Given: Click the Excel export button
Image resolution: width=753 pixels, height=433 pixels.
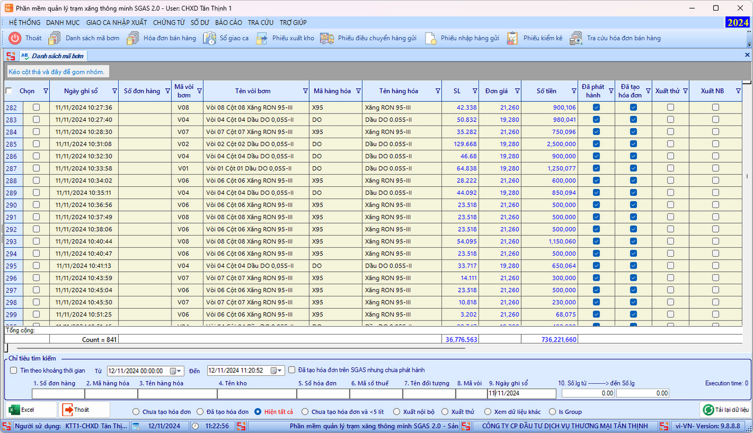Looking at the screenshot, I should (31, 410).
